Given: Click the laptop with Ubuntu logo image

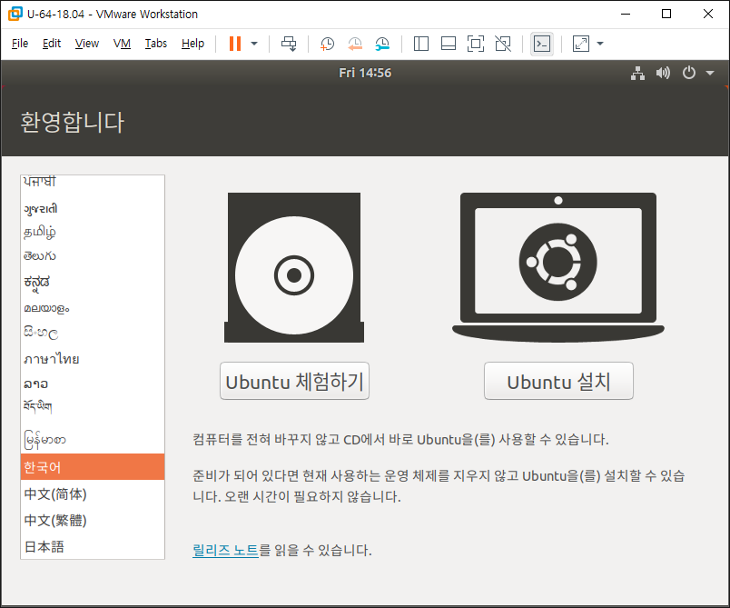Looking at the screenshot, I should tap(558, 268).
